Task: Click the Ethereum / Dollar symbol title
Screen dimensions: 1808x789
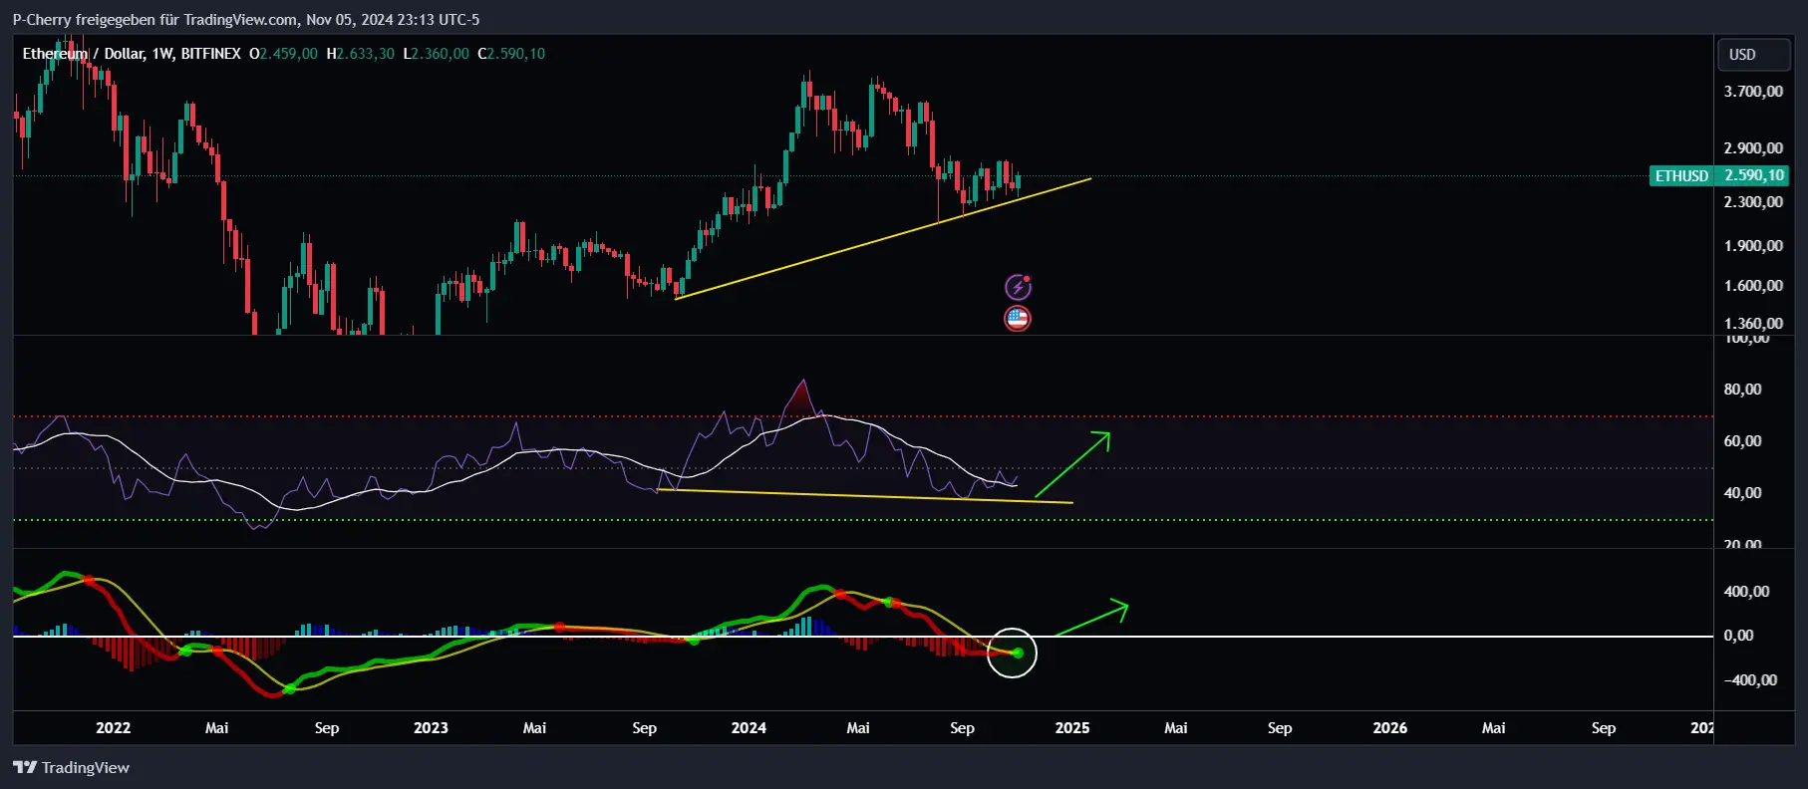Action: click(x=83, y=54)
